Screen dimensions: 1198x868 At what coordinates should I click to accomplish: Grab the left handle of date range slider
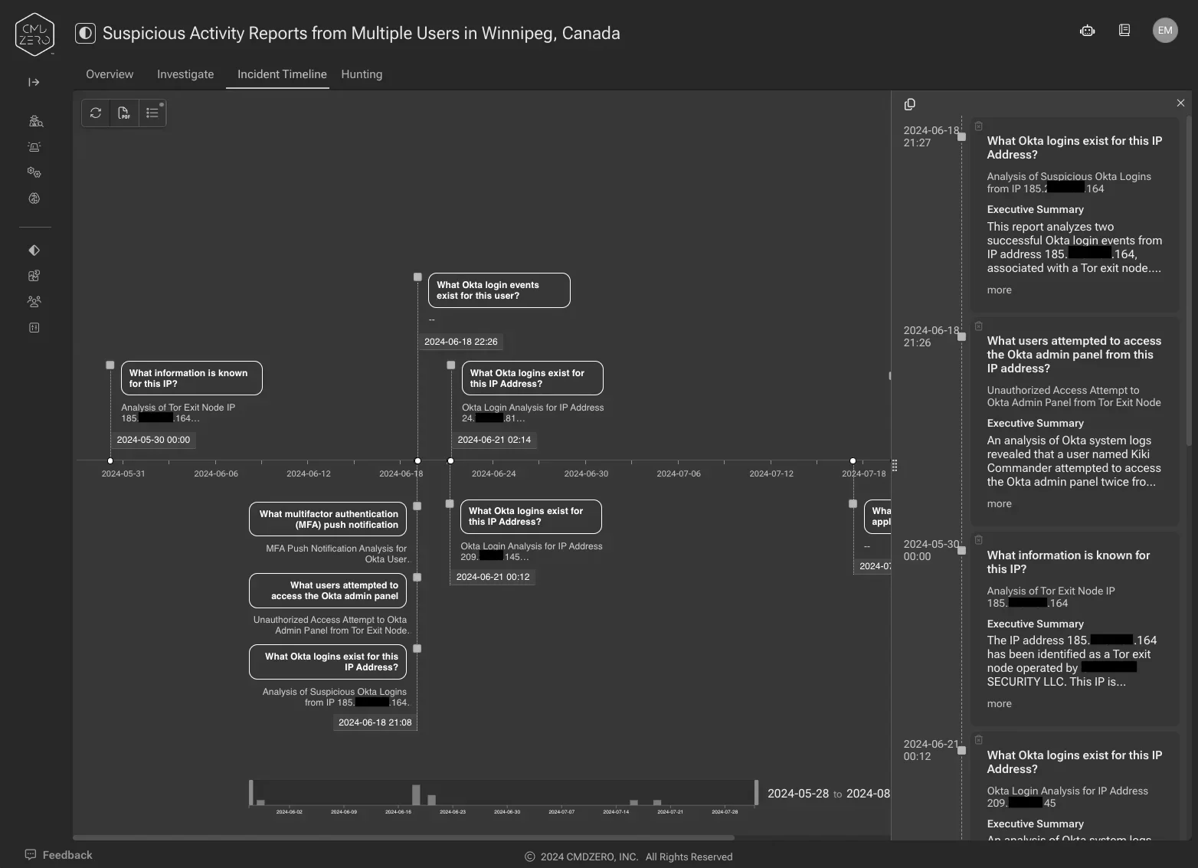[x=251, y=793]
